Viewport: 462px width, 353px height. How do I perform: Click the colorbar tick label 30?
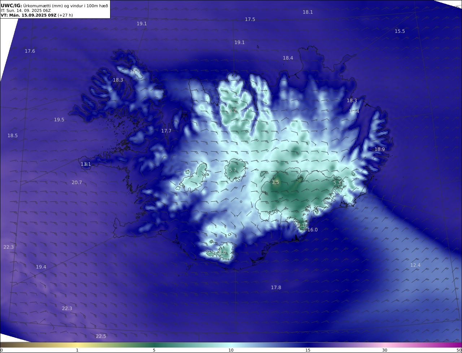click(x=385, y=350)
